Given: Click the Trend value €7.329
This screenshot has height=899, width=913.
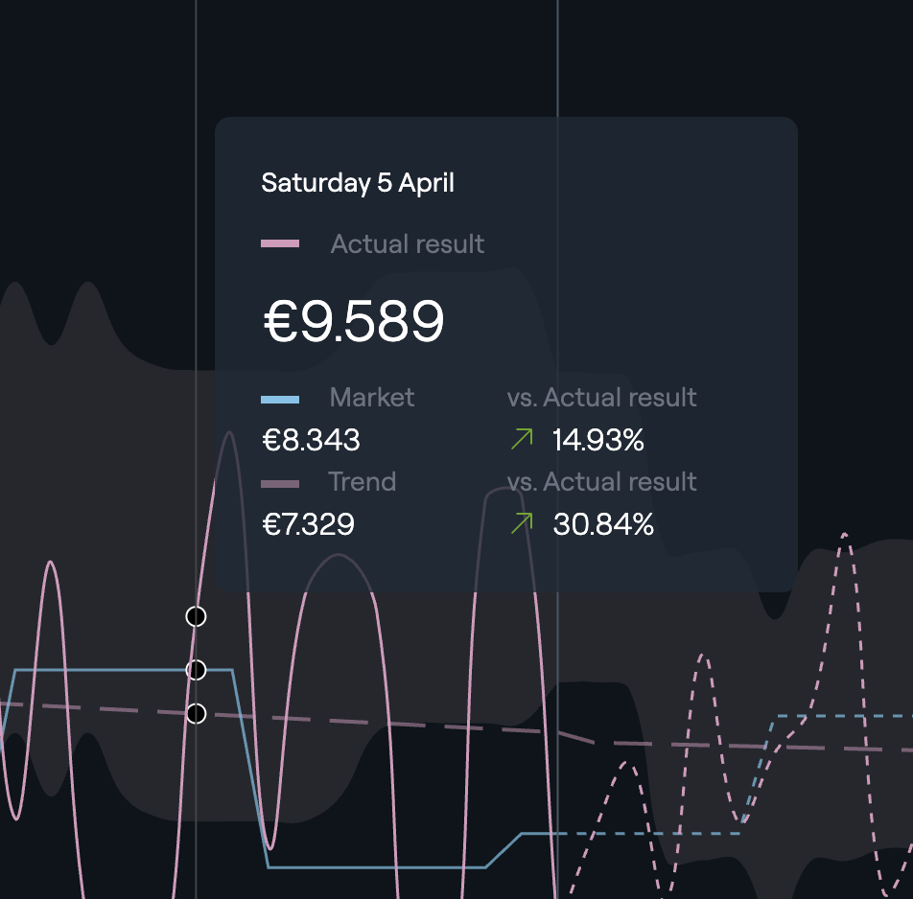Looking at the screenshot, I should [308, 524].
